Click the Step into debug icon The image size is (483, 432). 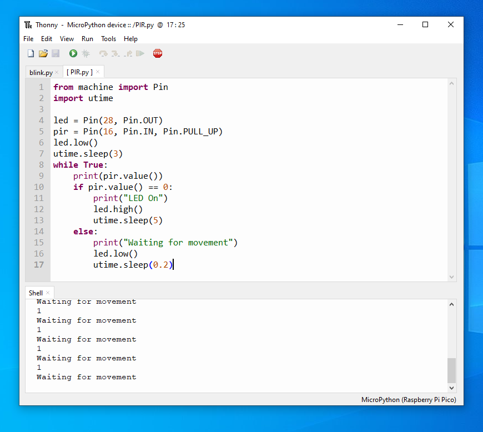click(115, 53)
